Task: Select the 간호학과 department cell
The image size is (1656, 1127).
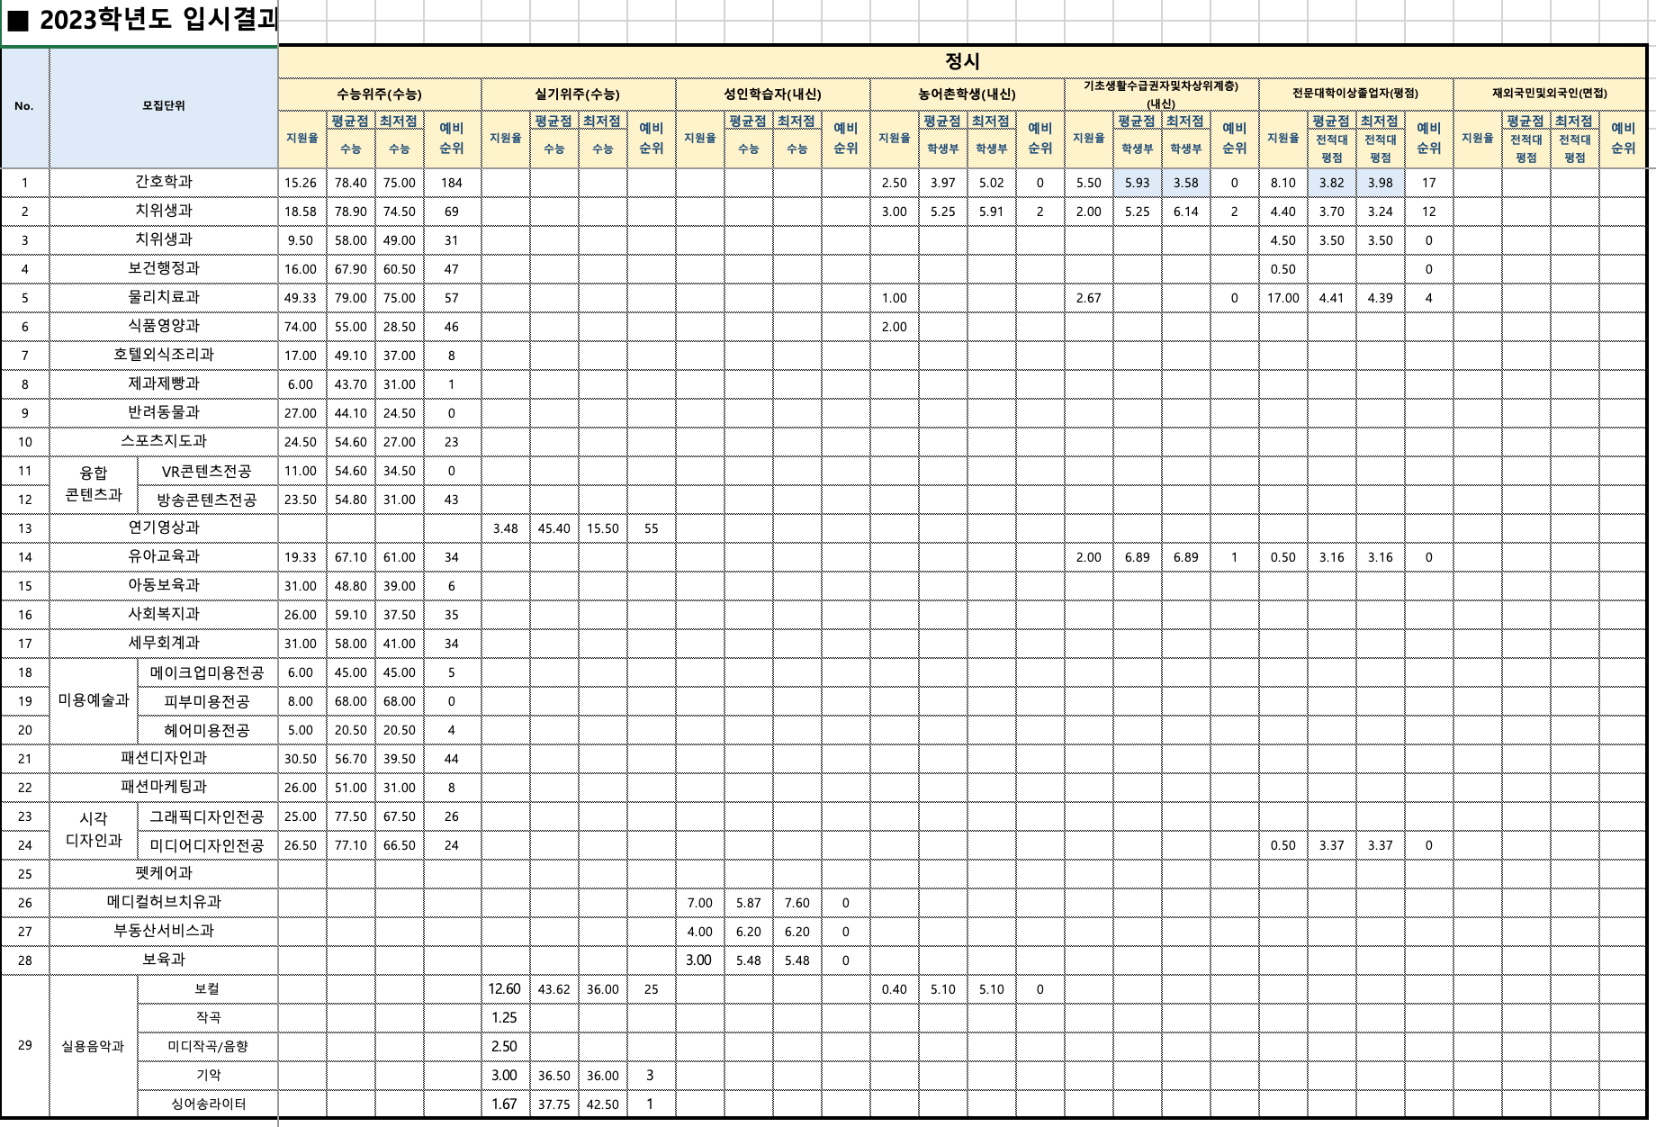Action: pyautogui.click(x=164, y=182)
